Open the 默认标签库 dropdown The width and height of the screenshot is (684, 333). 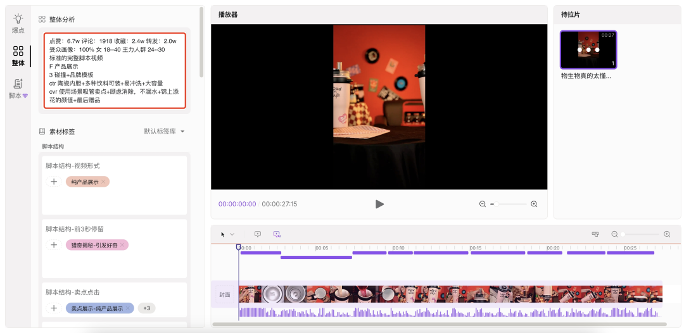pos(165,131)
